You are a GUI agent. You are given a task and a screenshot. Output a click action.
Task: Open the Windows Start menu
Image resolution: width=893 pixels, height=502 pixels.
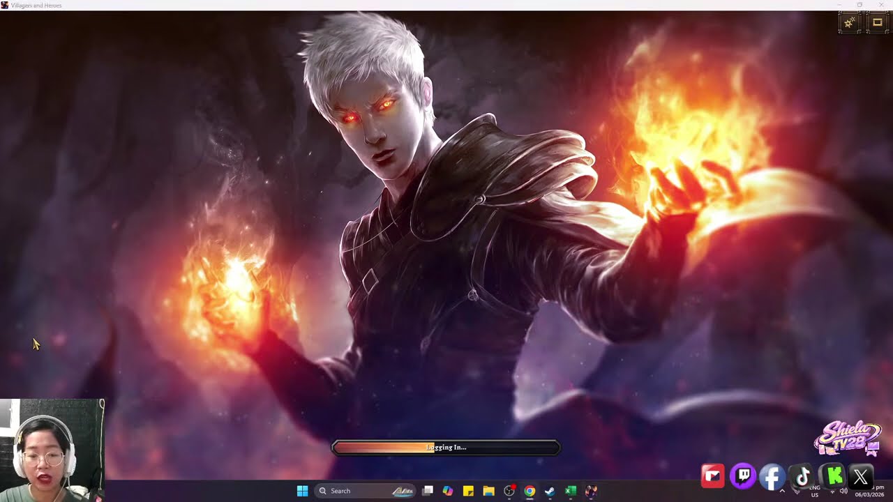click(302, 491)
